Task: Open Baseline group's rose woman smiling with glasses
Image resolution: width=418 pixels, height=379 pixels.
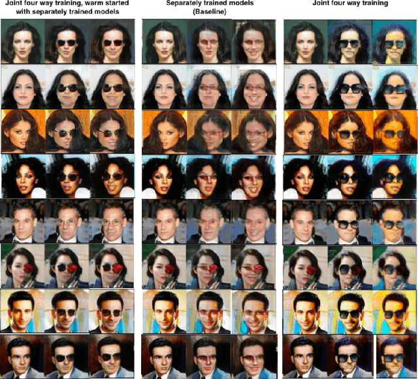Action: pos(253,267)
